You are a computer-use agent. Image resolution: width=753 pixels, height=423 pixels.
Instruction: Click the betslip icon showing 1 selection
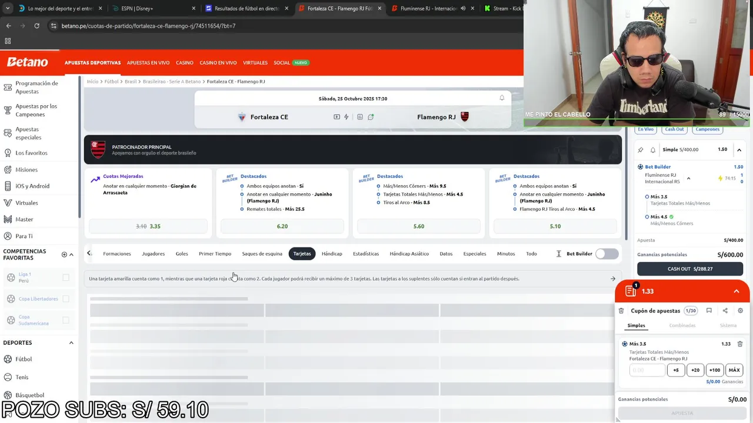pyautogui.click(x=631, y=291)
